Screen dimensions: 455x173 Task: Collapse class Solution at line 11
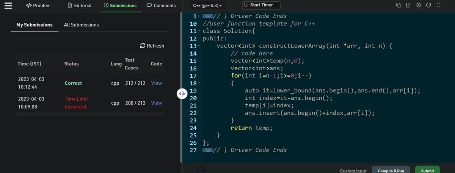coord(199,31)
